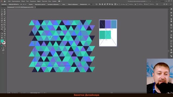This screenshot has height=97, width=173.
Task: Click Обрезать изображение button
Action: 73,4
